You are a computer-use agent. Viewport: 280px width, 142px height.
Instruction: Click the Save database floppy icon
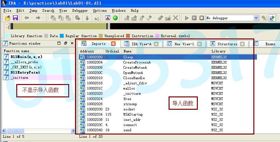tap(15, 18)
